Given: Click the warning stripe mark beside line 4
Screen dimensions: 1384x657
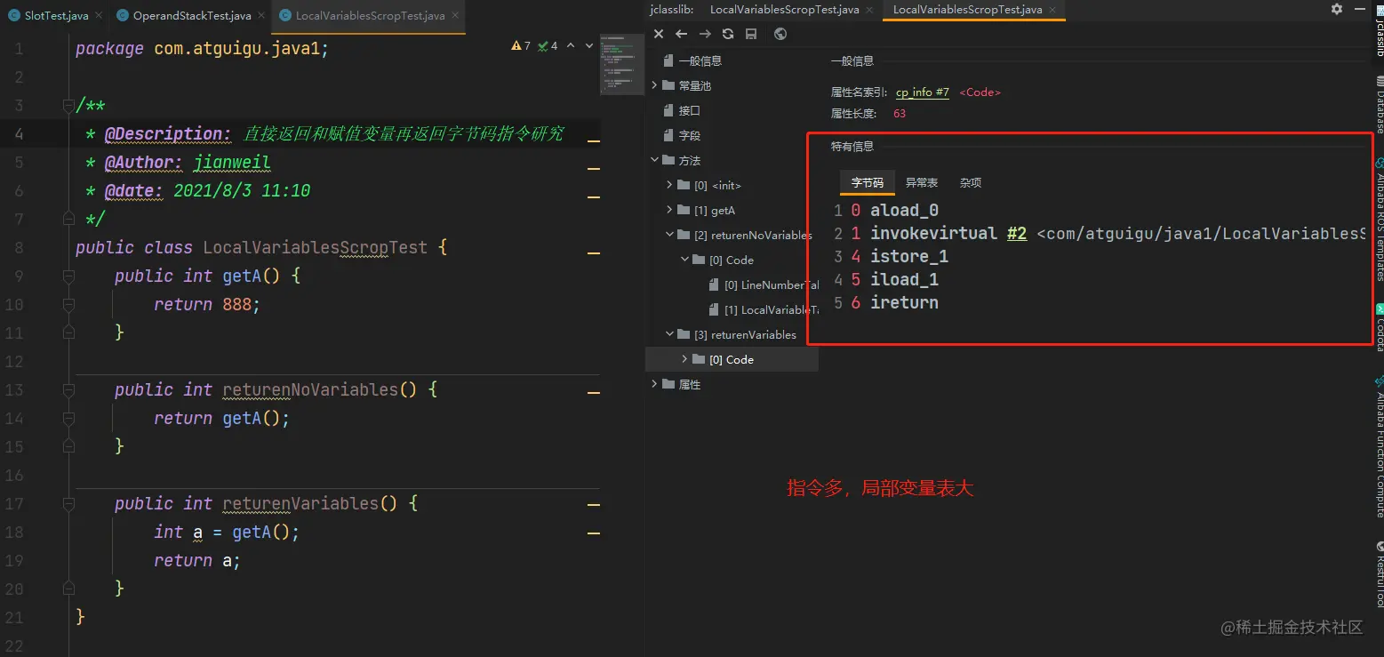Looking at the screenshot, I should (594, 141).
